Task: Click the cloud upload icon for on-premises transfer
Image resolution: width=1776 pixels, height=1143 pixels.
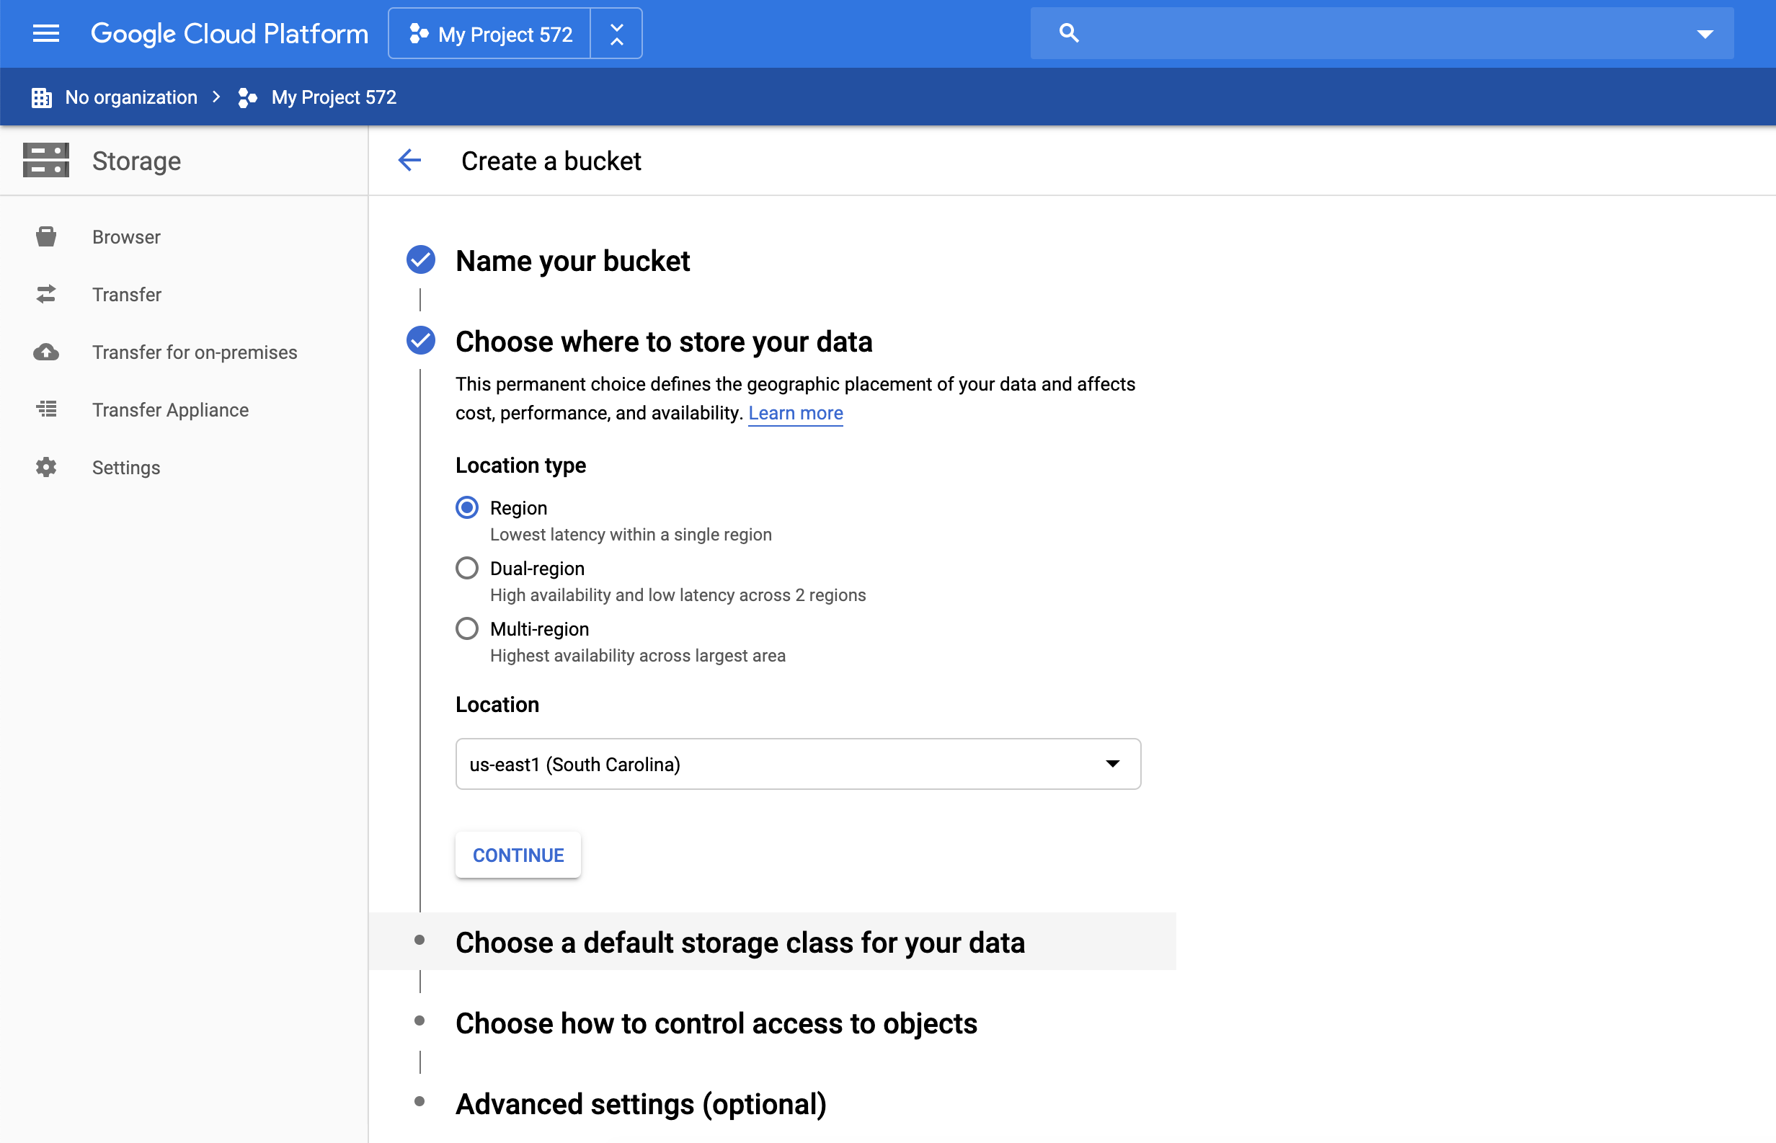Action: click(x=46, y=352)
